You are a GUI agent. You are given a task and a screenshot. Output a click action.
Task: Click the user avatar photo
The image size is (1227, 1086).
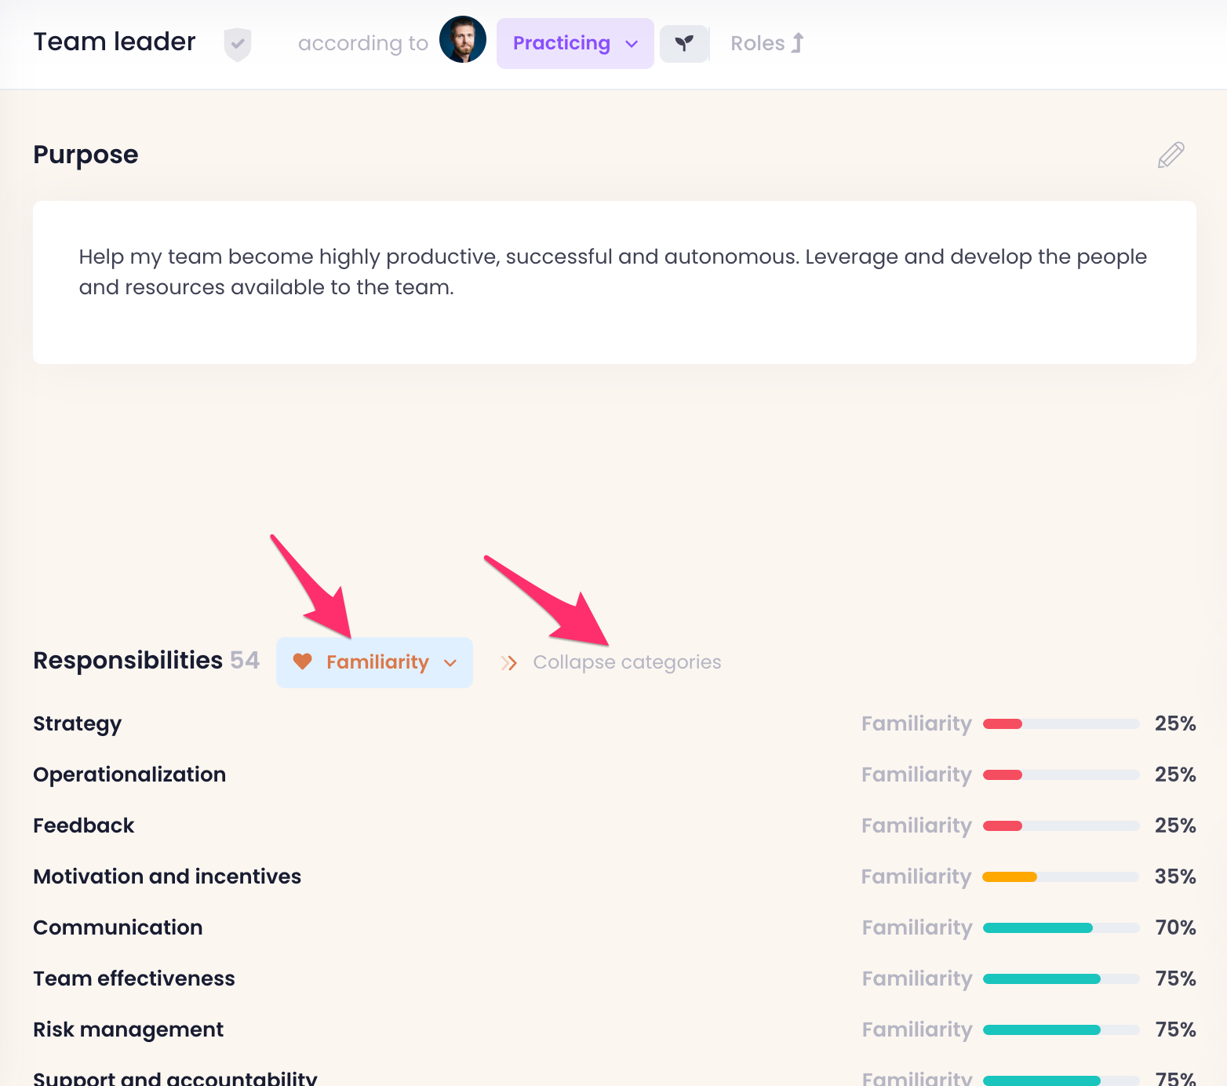tap(463, 40)
